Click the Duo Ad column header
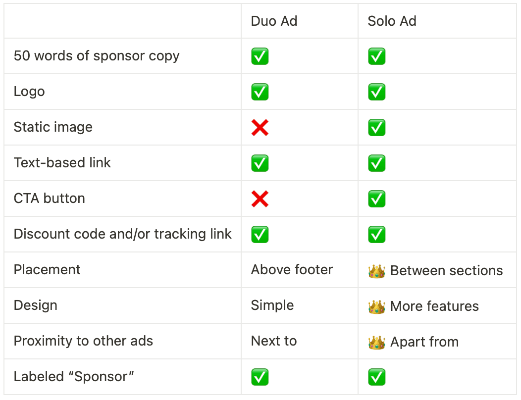Screen dimensions: 521x400 point(274,21)
